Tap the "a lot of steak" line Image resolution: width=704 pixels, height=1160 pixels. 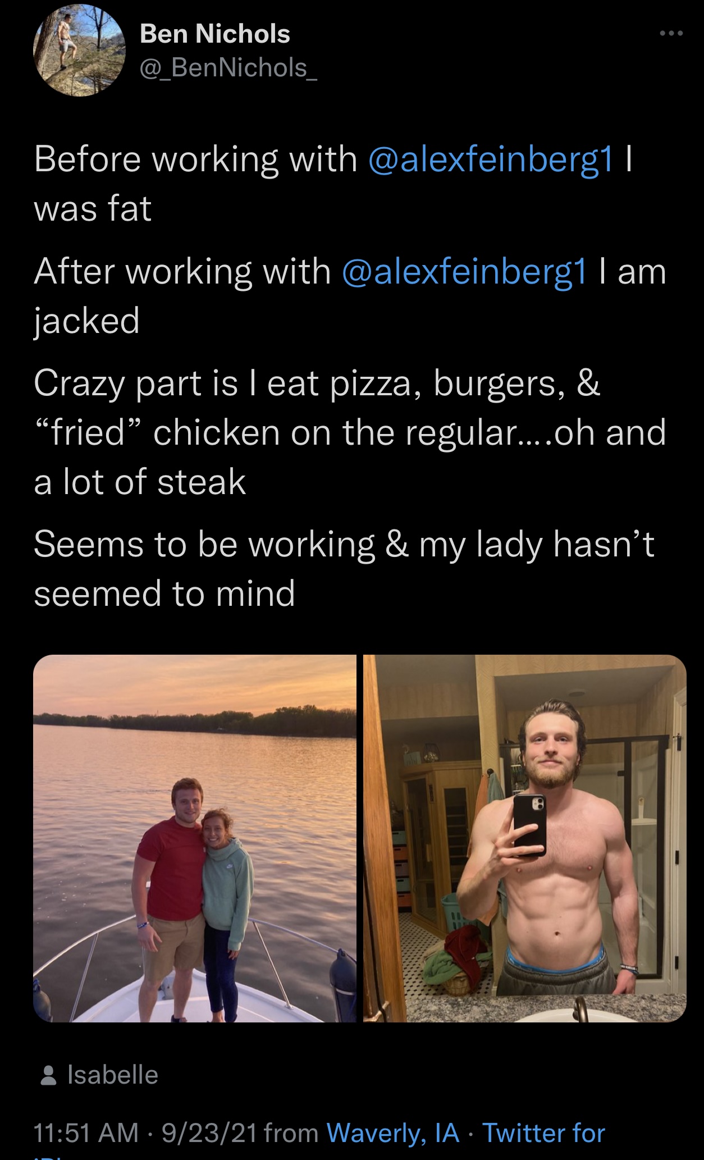(x=140, y=482)
